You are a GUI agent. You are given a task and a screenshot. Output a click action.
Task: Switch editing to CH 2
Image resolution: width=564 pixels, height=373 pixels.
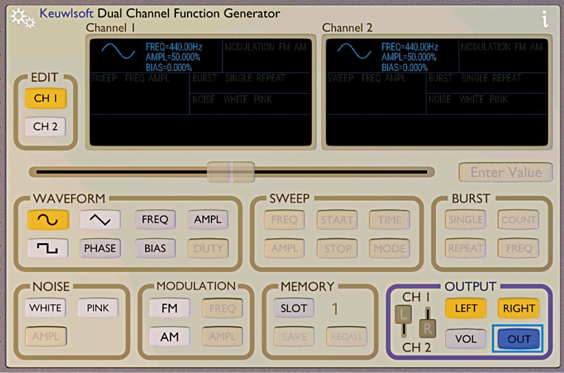point(46,126)
